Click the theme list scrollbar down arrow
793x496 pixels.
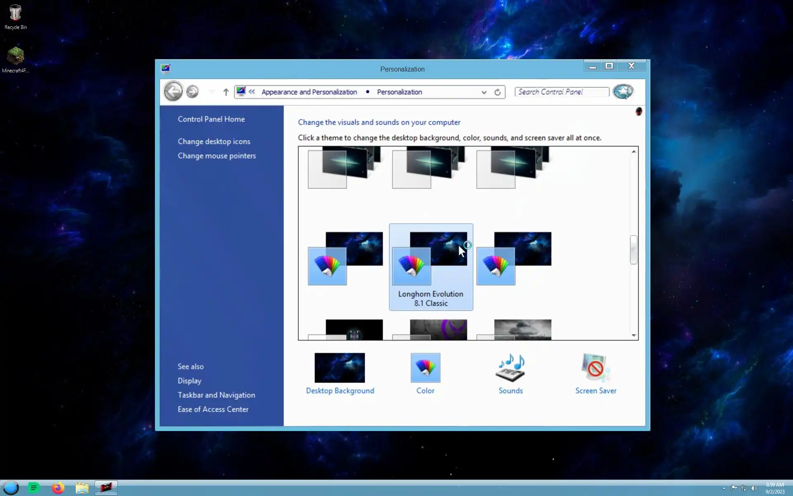[x=634, y=335]
